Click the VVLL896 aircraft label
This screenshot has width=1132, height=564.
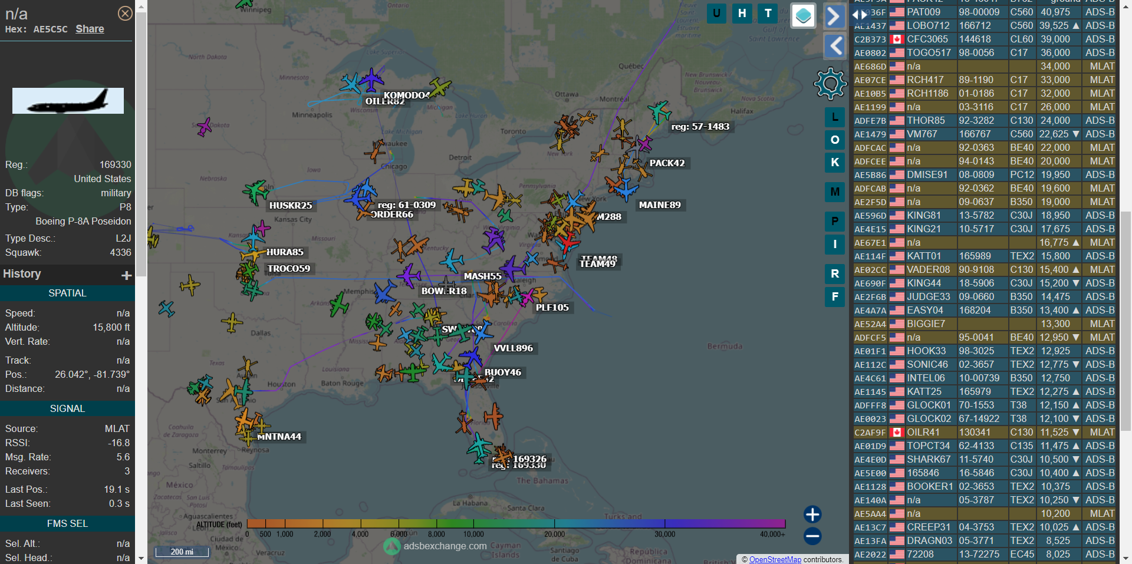coord(513,348)
